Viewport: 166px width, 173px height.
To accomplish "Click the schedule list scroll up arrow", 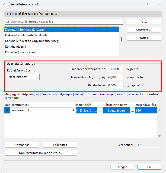I will [159, 110].
